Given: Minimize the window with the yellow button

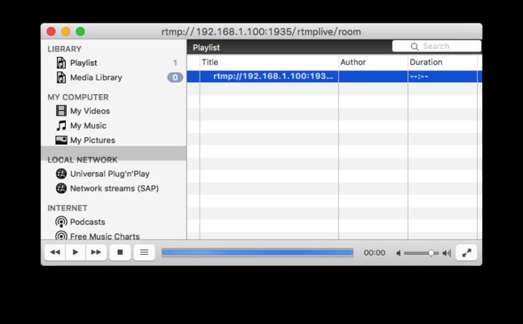Looking at the screenshot, I should click(66, 31).
